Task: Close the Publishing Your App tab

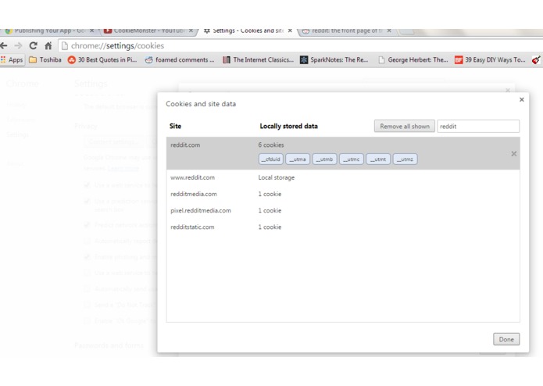Action: coord(91,30)
